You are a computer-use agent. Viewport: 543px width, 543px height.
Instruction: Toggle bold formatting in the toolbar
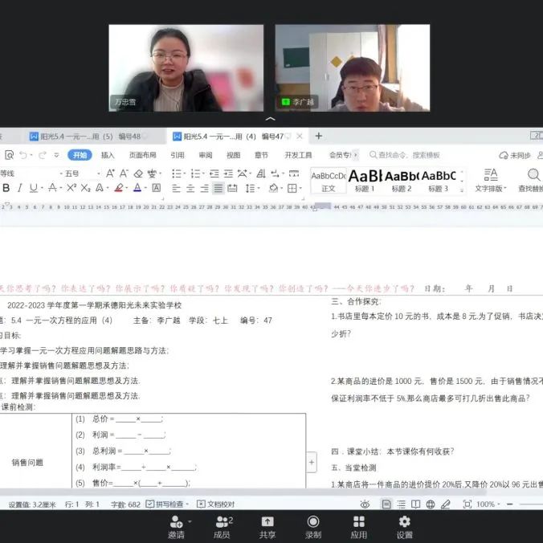[x=6, y=188]
